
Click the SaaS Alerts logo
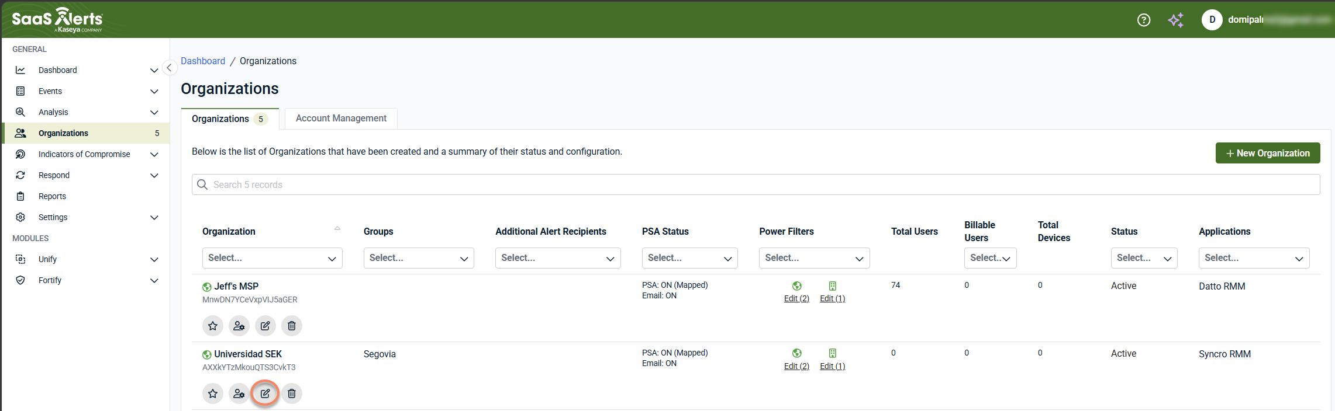click(x=57, y=20)
